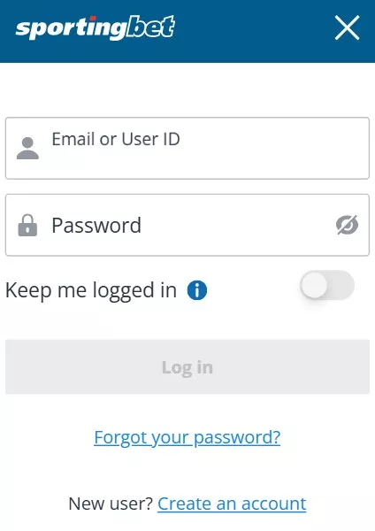The height and width of the screenshot is (531, 375).
Task: Click the grey track of the toggle switch
Action: pyautogui.click(x=341, y=285)
